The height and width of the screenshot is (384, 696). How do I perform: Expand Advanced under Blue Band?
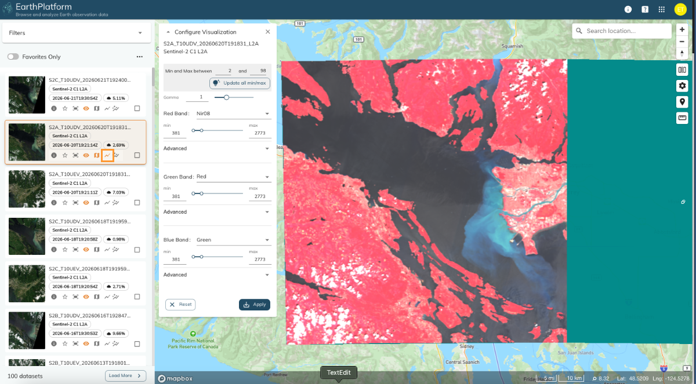coord(217,275)
